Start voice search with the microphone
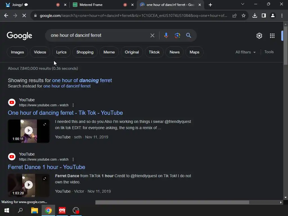 coord(166,35)
